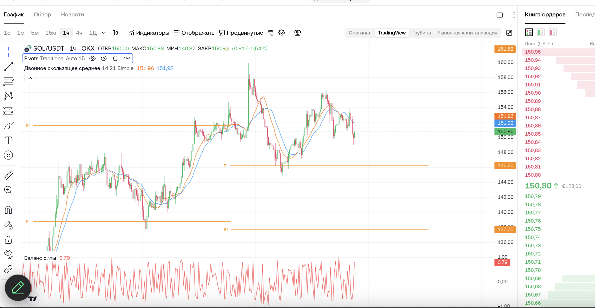Open the candlestick chart type selector
Image resolution: width=595 pixels, height=308 pixels.
click(x=115, y=33)
